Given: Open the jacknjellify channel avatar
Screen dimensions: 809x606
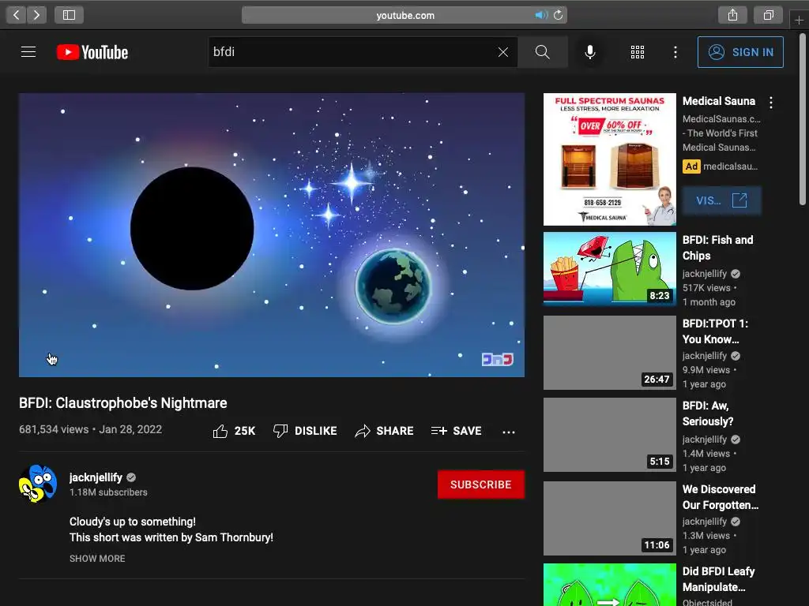Looking at the screenshot, I should click(38, 484).
